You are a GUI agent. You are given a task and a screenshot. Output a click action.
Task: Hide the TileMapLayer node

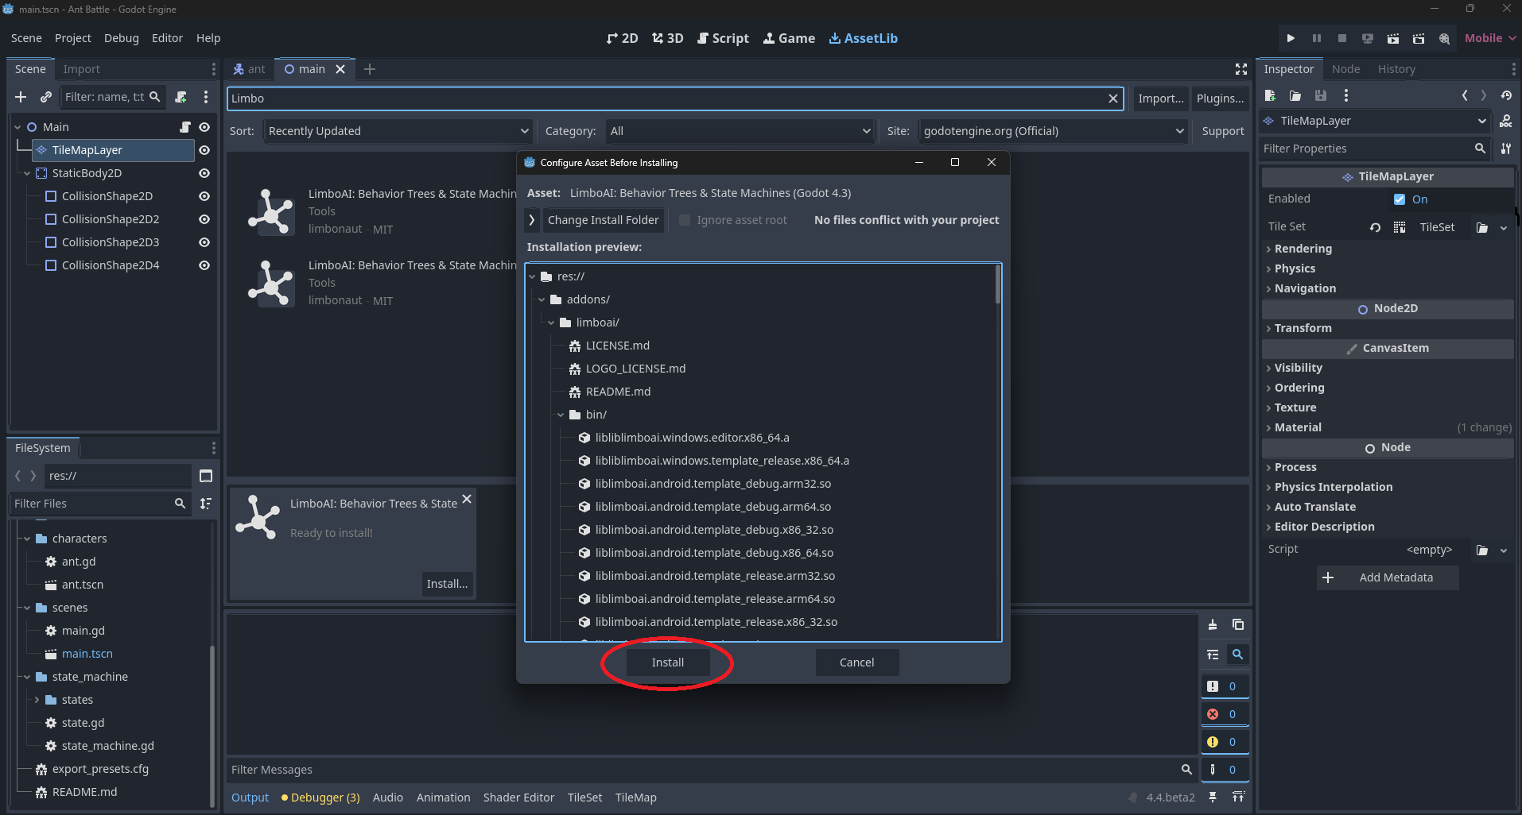pyautogui.click(x=204, y=150)
